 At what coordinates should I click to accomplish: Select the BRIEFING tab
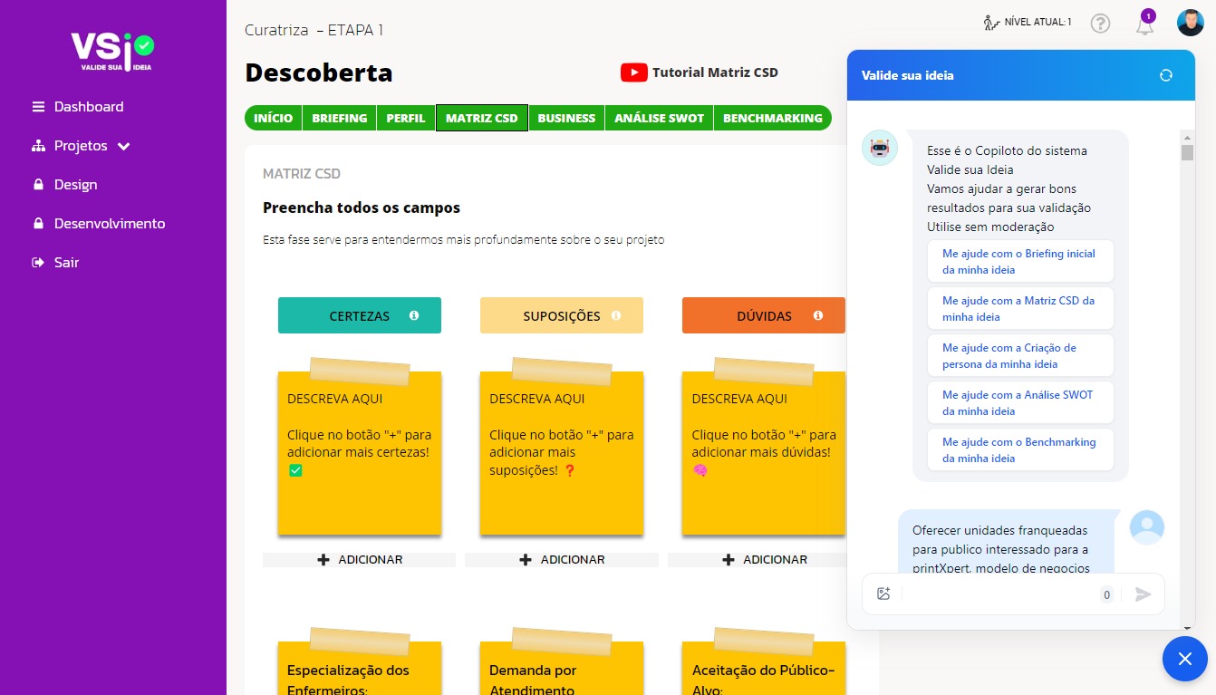[340, 118]
